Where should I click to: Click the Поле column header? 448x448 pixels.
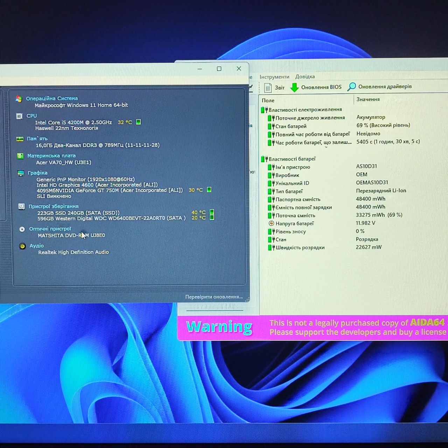click(x=268, y=100)
